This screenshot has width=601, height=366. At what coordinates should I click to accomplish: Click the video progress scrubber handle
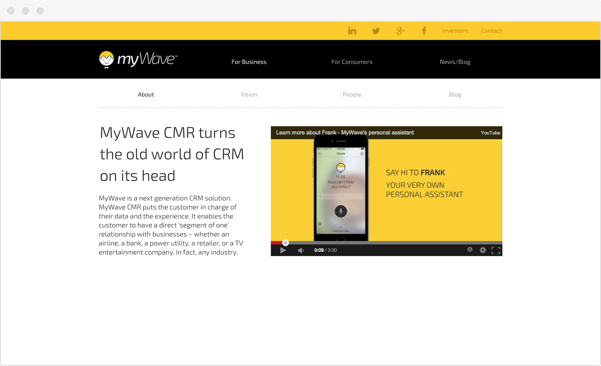[285, 243]
